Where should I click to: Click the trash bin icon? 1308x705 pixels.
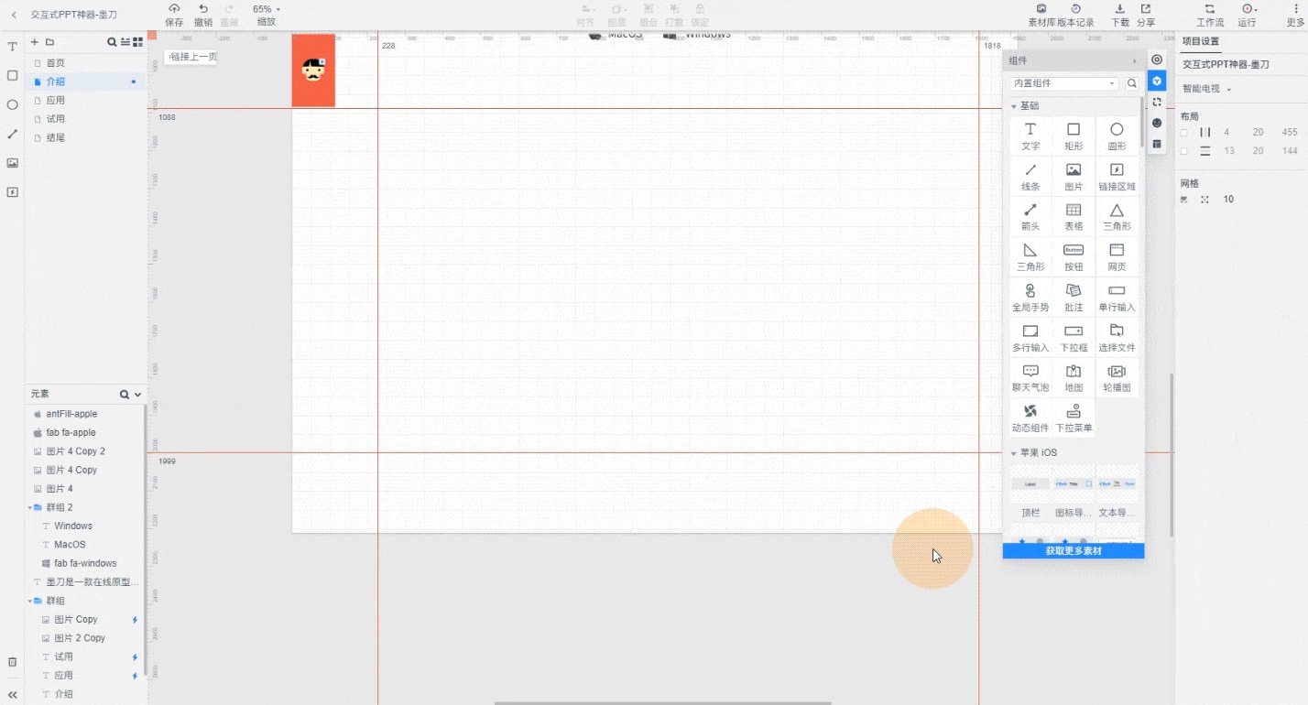tap(13, 662)
